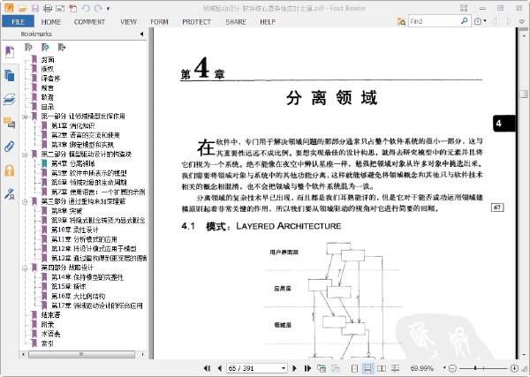Open the Attachments paperclip sidebar icon

(x=10, y=147)
